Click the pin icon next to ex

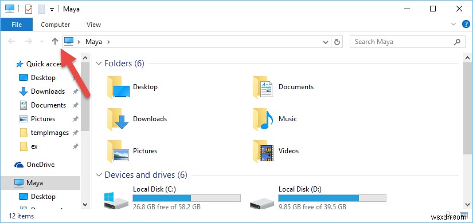pos(76,146)
